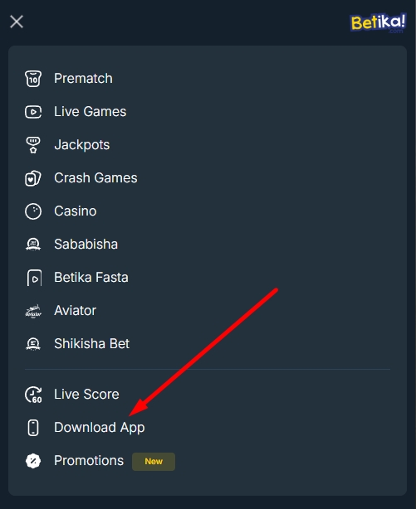Click the Promotions percent badge icon

(33, 461)
